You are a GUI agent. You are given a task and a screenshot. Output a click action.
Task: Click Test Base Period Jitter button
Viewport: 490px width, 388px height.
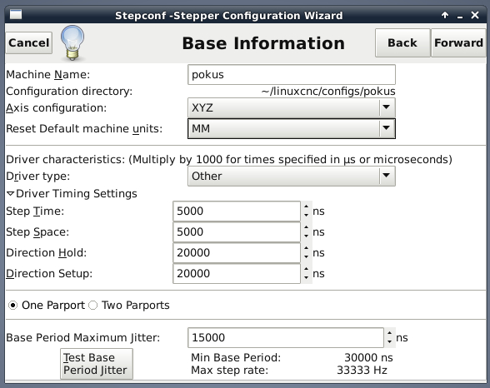coord(97,364)
